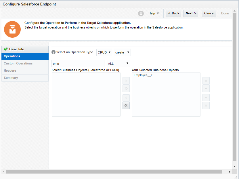Screen dimensions: 239x179
Task: Select the Operations step
Action: coord(25,56)
